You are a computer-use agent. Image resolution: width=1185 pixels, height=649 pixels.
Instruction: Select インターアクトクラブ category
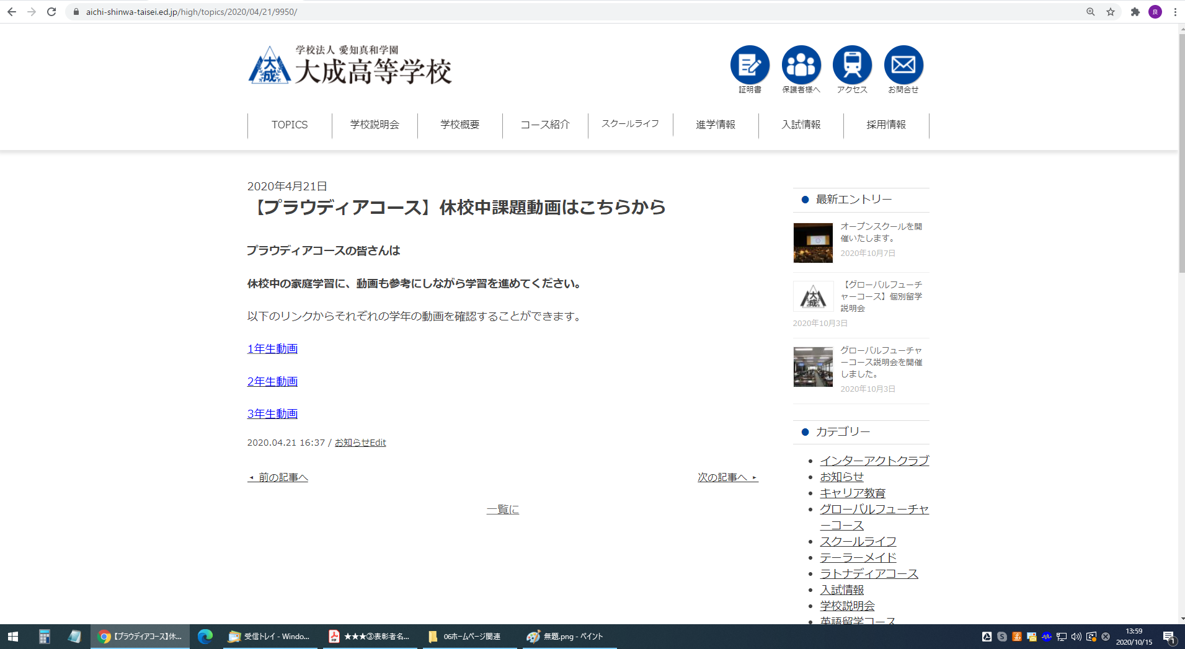[x=874, y=461]
